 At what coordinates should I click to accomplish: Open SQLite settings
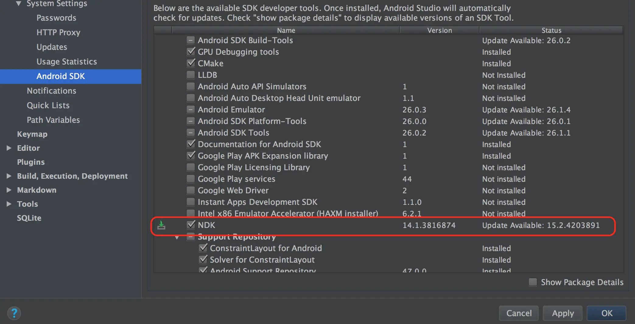[x=29, y=218]
